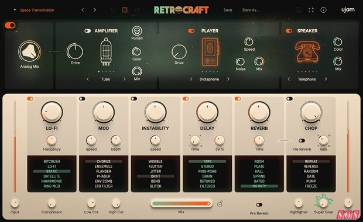Go to previous preset arrow
363x222 pixels.
[83, 10]
